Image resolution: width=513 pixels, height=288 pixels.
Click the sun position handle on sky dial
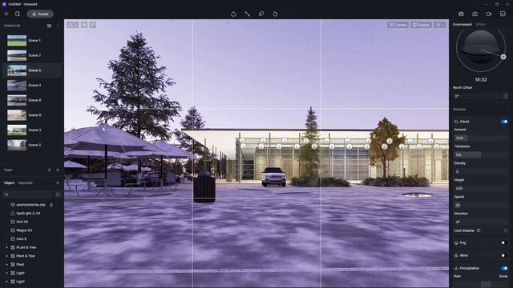point(503,57)
